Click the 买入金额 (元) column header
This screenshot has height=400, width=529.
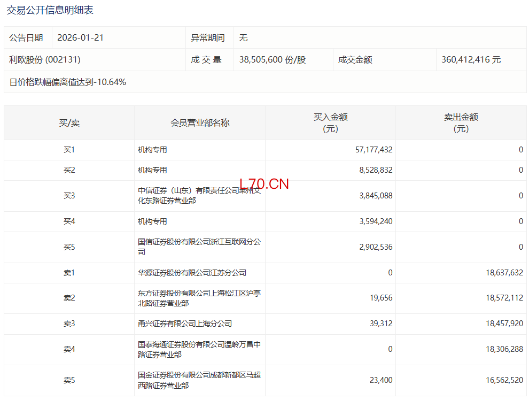click(x=330, y=123)
